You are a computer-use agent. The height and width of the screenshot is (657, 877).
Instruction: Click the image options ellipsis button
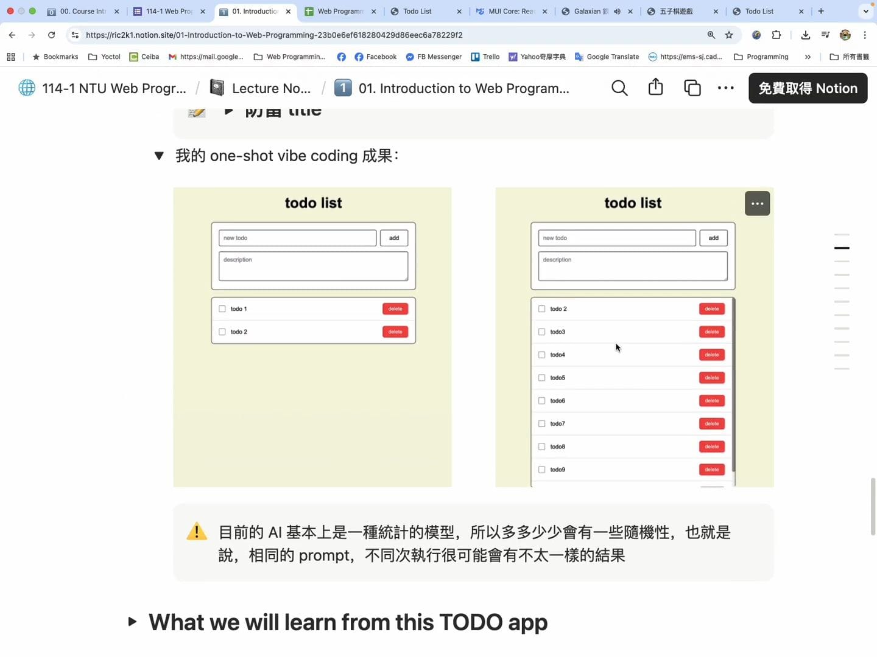click(x=757, y=204)
